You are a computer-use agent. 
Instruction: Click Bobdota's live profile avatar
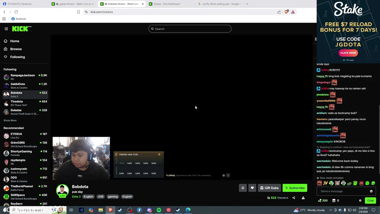tap(62, 191)
